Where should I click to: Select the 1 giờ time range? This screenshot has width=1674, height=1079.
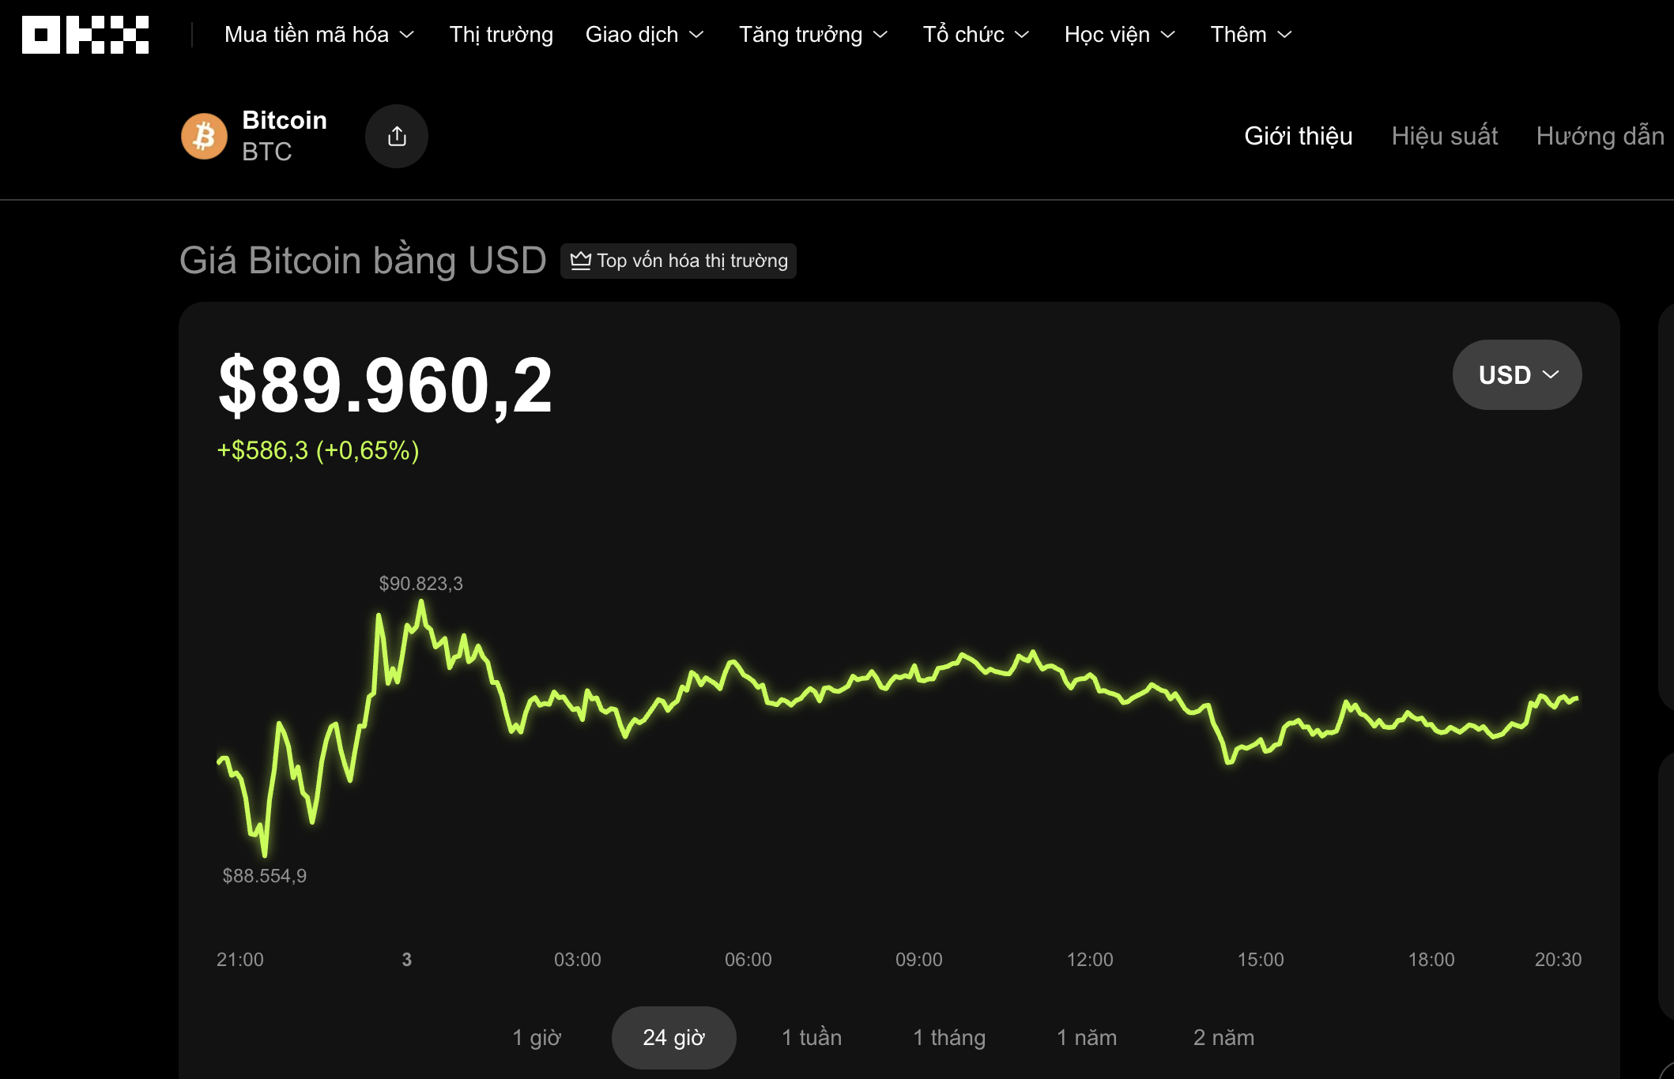[537, 1037]
